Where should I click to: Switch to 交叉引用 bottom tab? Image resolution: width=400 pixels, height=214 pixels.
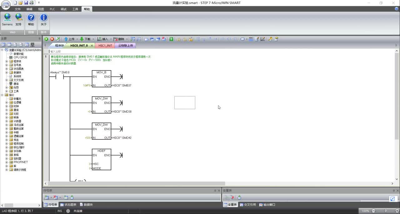(x=248, y=205)
